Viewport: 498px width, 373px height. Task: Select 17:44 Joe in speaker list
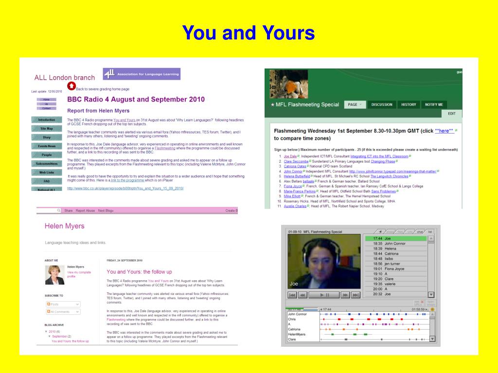coord(395,238)
